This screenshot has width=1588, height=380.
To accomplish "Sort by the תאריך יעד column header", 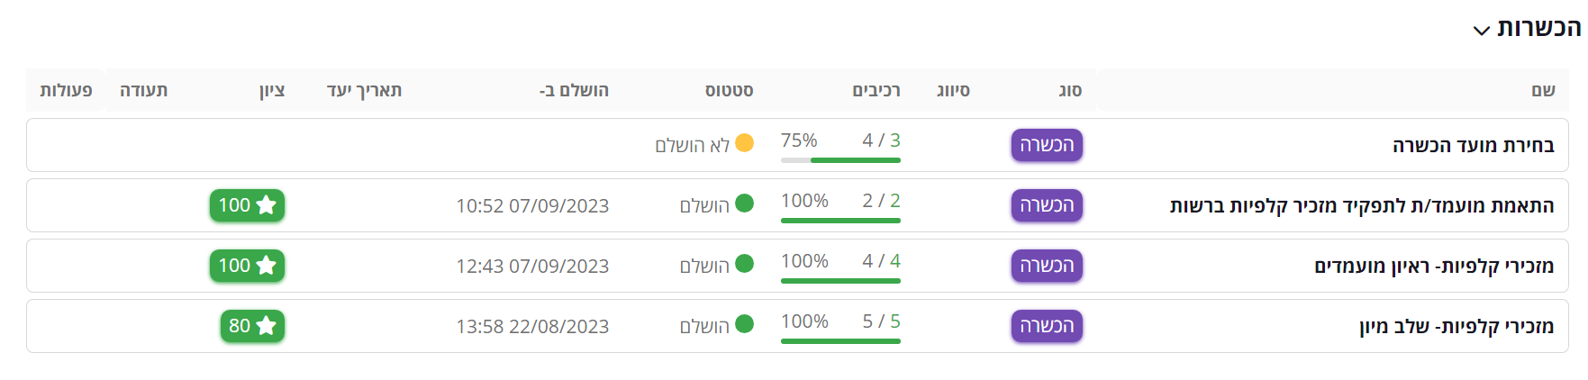I will tap(364, 91).
